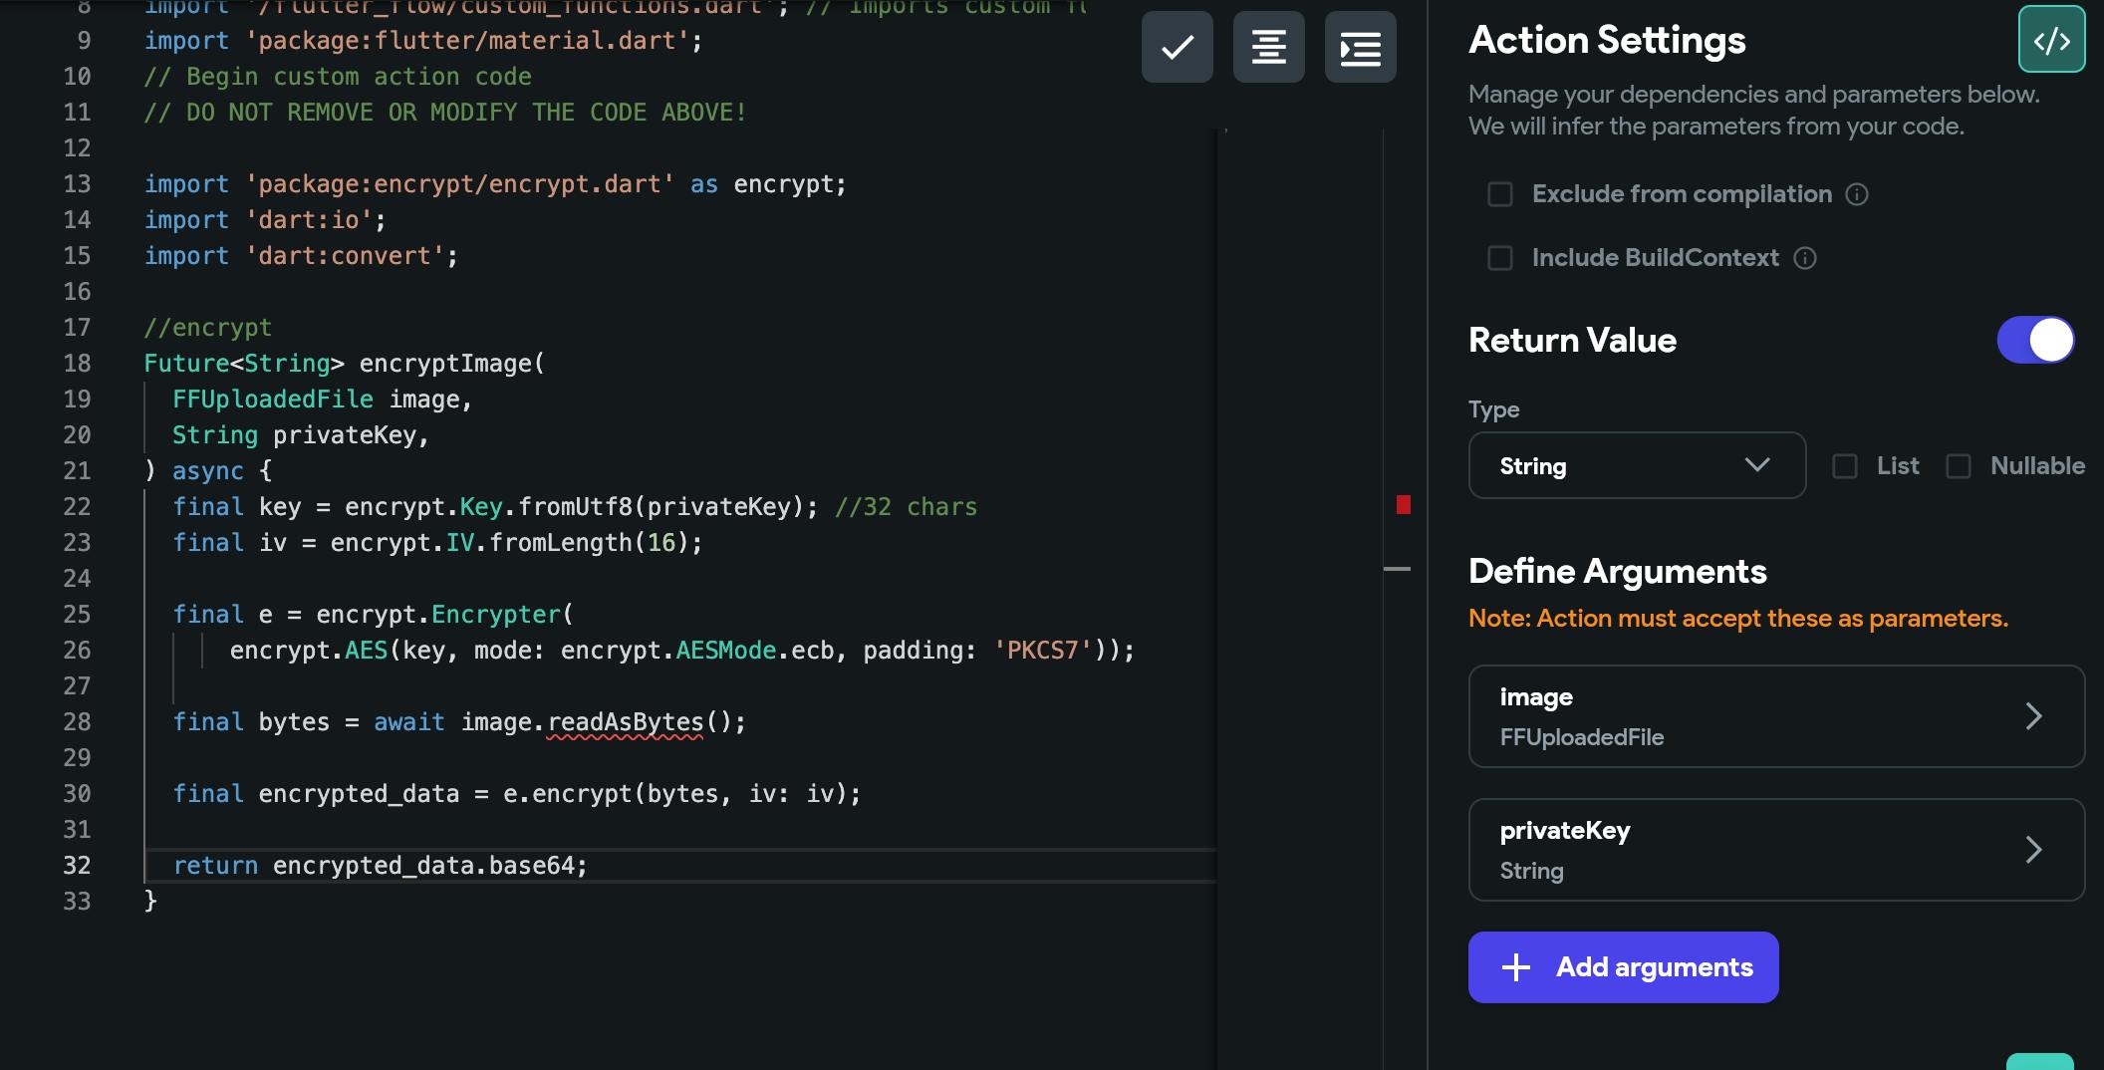Tick the List checkbox for return type

[x=1845, y=466]
